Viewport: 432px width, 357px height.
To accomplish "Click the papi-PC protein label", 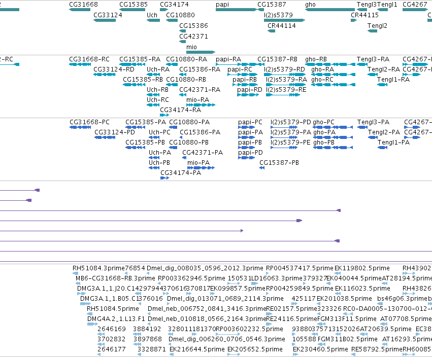I will pyautogui.click(x=250, y=122).
